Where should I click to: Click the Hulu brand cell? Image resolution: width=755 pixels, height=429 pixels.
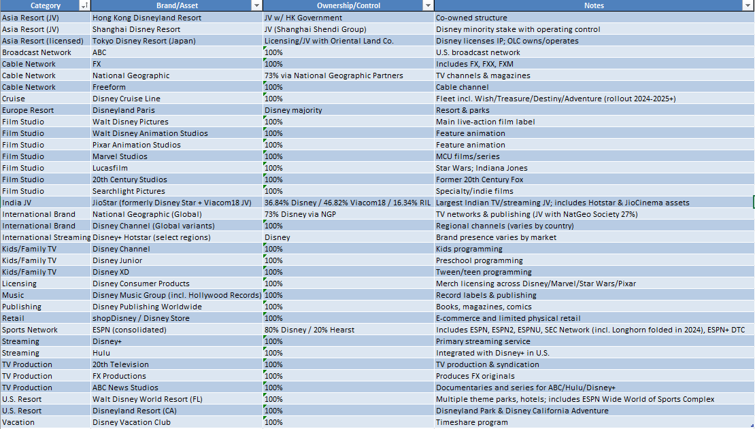click(177, 353)
